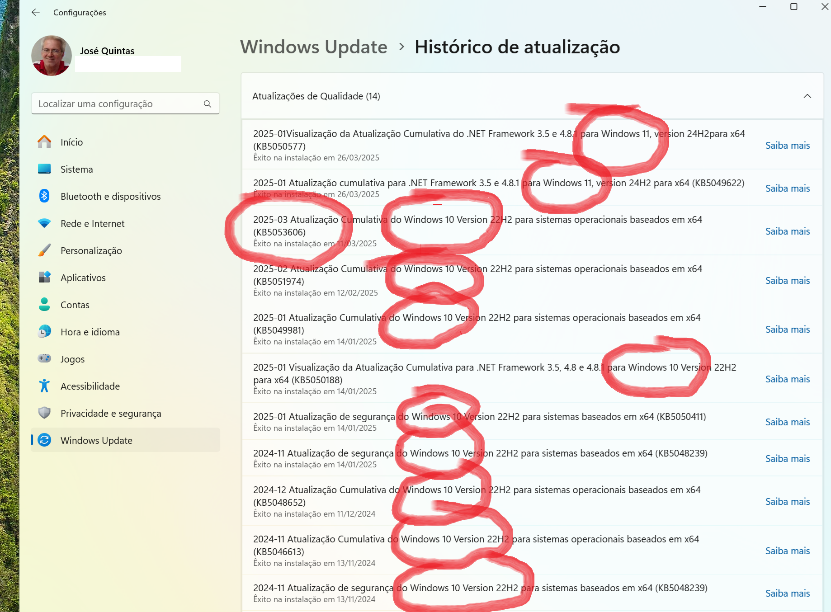Open Saiba mais for KB5053606
This screenshot has width=831, height=612.
[787, 231]
